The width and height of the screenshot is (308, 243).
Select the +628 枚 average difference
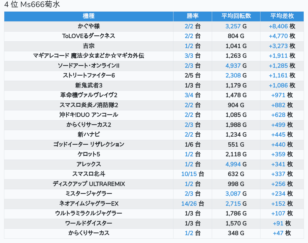(282, 115)
